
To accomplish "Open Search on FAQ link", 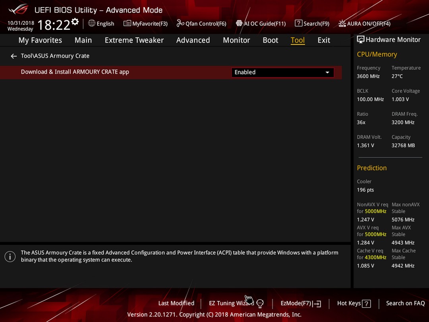I will pyautogui.click(x=406, y=303).
